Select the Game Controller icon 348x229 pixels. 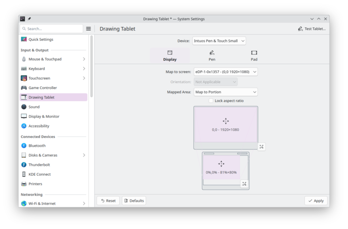pyautogui.click(x=24, y=88)
